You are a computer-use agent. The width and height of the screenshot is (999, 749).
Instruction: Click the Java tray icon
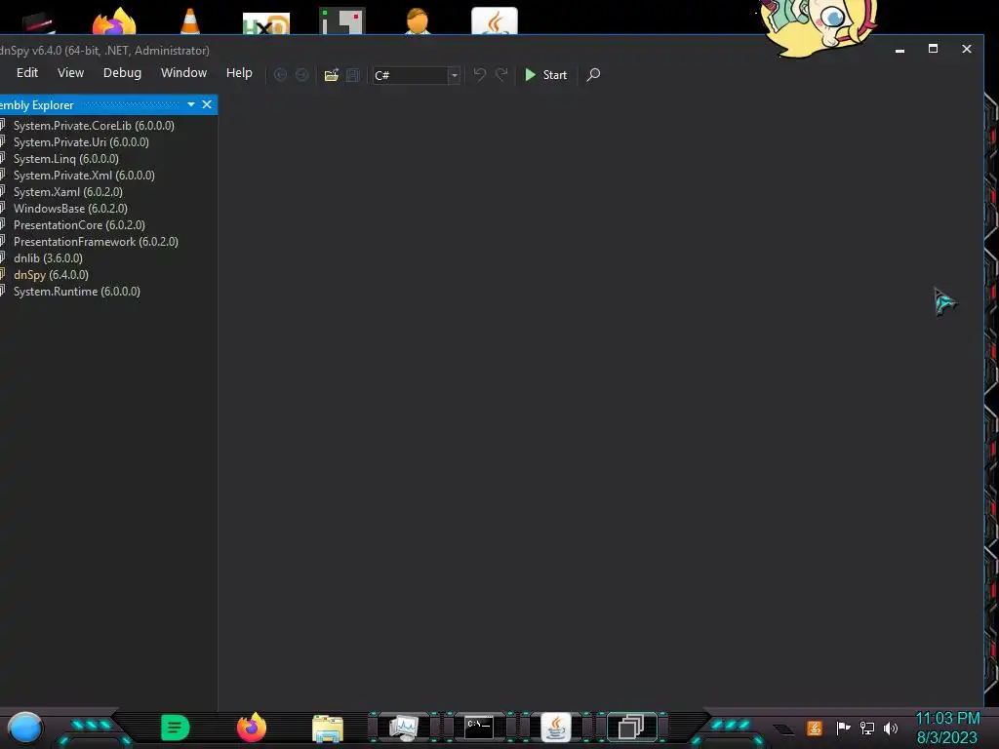tap(815, 728)
